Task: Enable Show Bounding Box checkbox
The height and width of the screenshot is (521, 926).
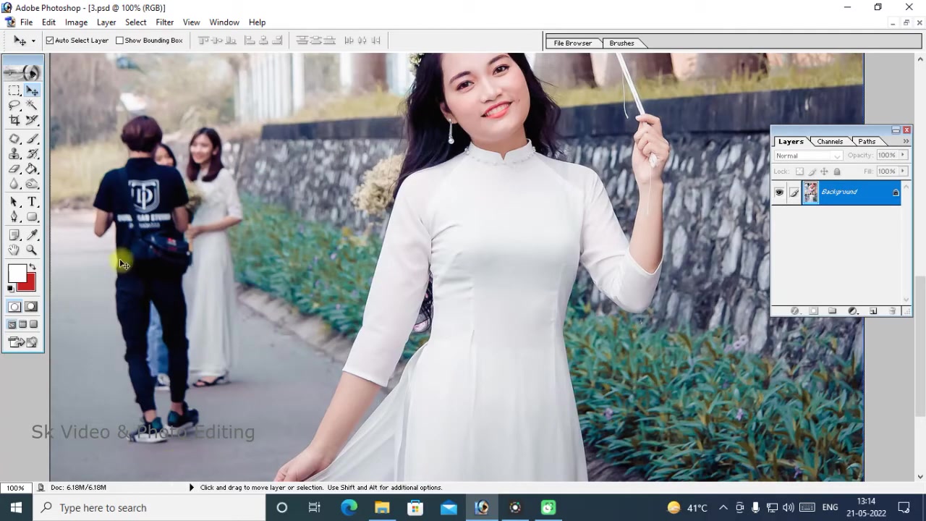Action: (120, 41)
